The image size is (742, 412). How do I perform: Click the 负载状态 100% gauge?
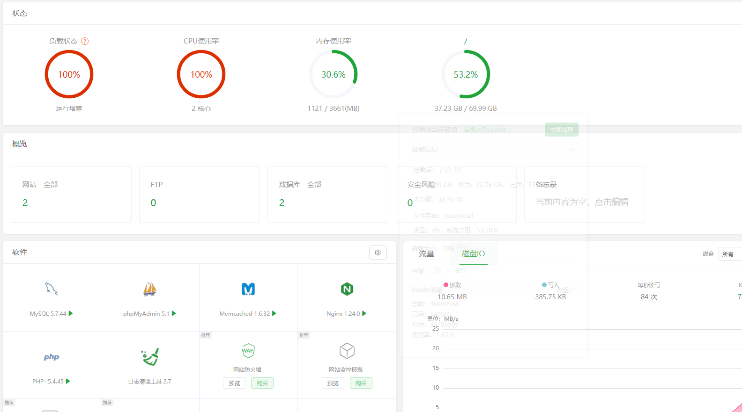[69, 74]
